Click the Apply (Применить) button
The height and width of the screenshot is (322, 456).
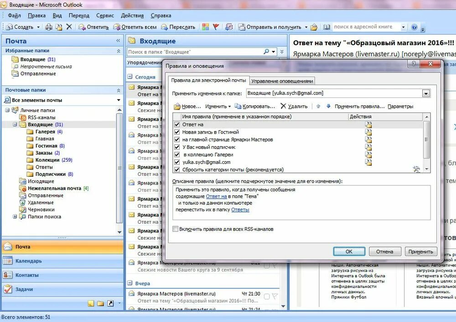[420, 251]
